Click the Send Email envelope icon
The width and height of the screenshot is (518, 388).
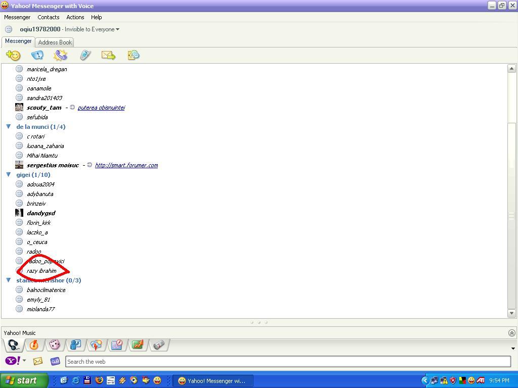108,55
